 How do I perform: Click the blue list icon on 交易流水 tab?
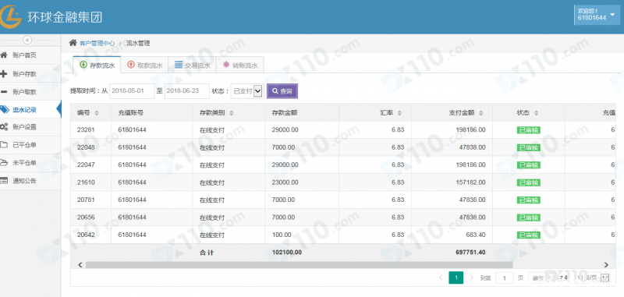(x=179, y=65)
